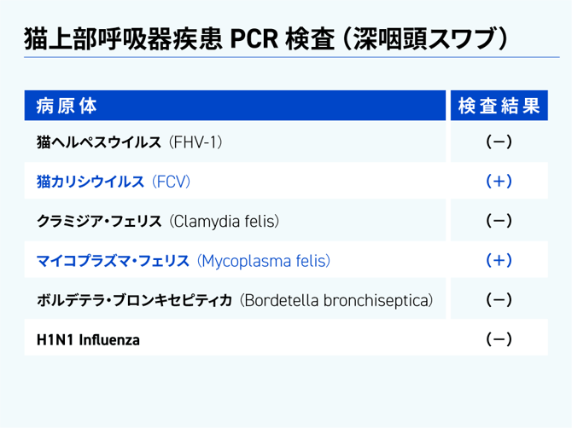The height and width of the screenshot is (428, 572).
Task: Click the negative result for 猫ヘルペスウイルス
Action: click(x=499, y=142)
